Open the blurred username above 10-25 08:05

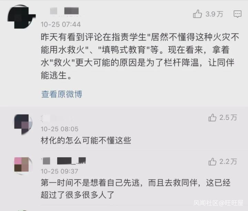[57, 118]
